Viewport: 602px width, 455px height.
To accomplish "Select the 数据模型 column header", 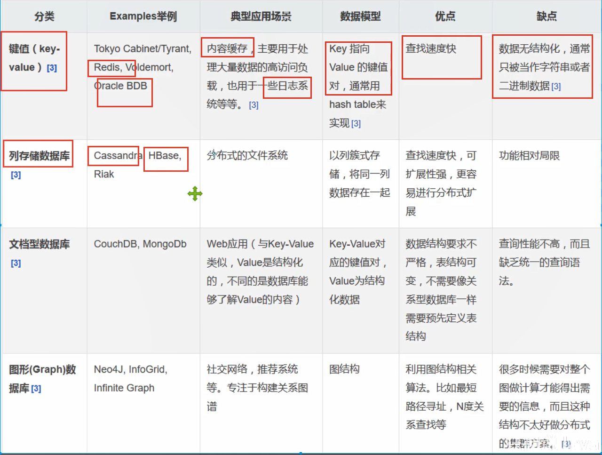I will tap(360, 16).
